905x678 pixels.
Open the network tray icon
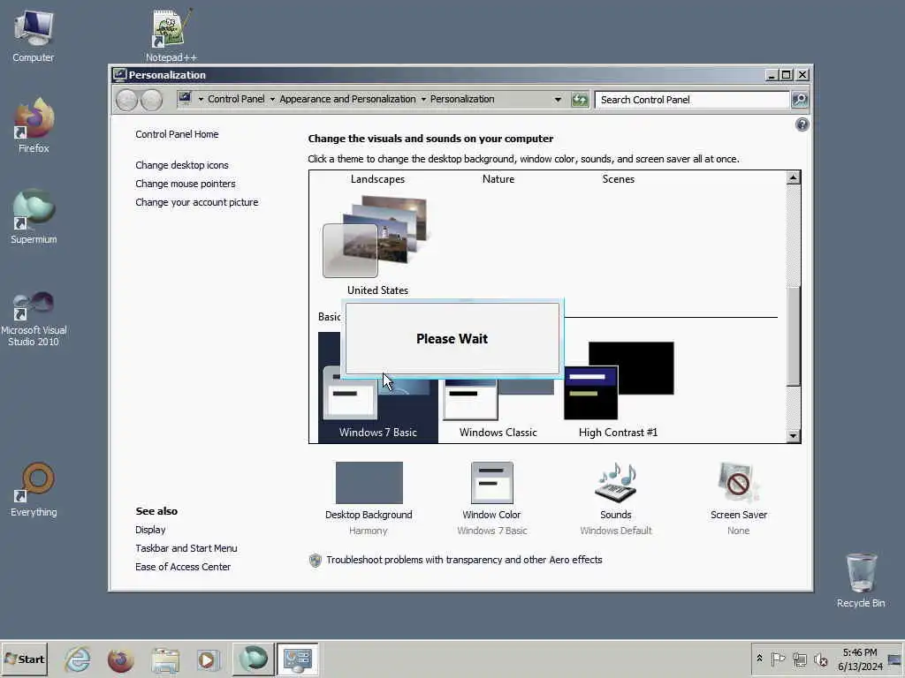799,659
